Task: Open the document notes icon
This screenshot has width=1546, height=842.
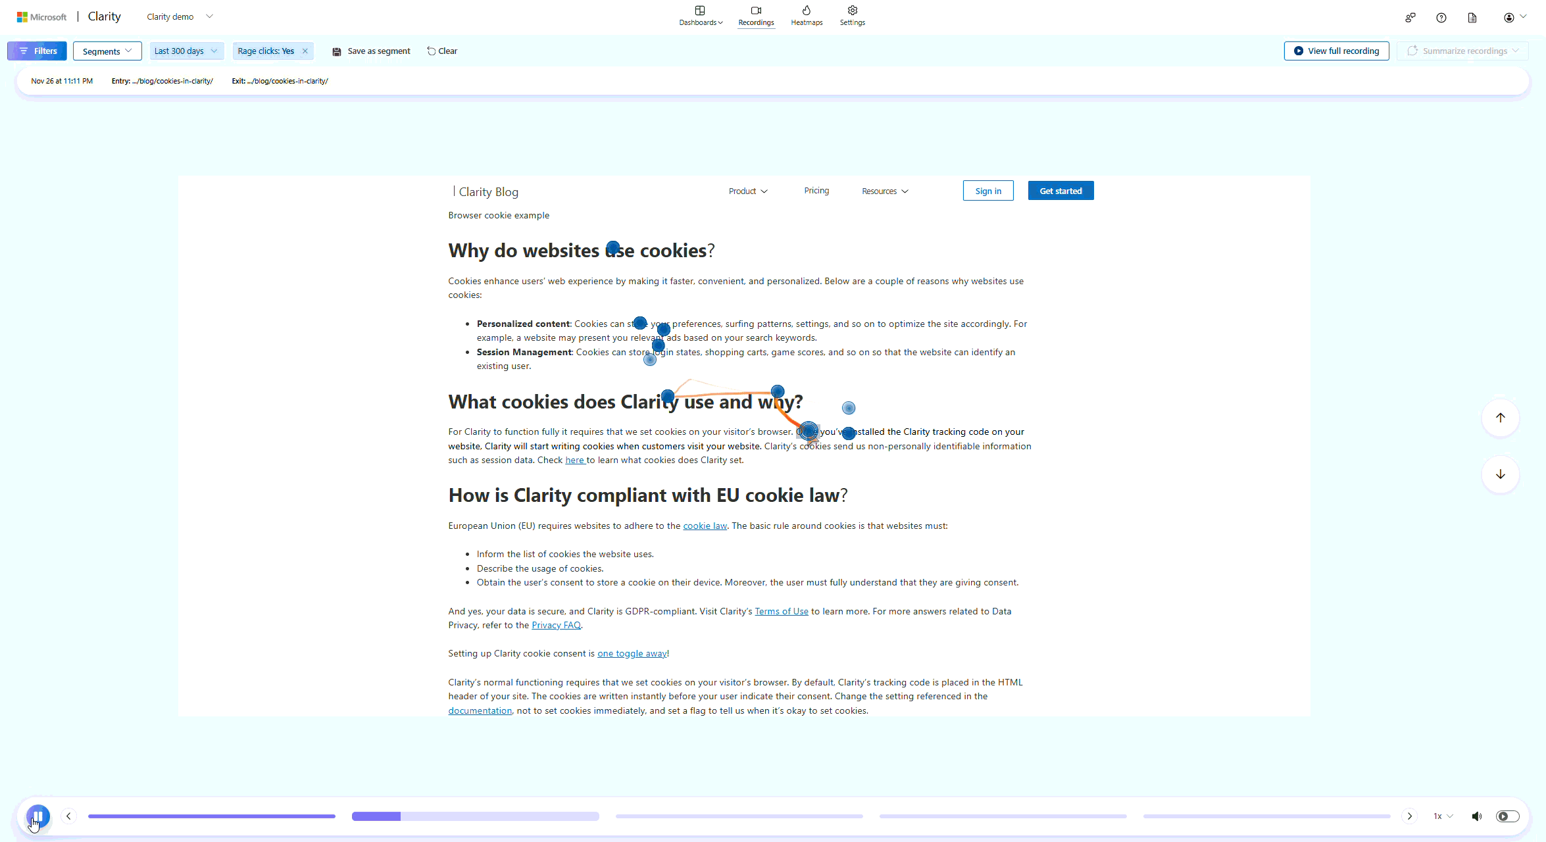Action: pyautogui.click(x=1472, y=18)
